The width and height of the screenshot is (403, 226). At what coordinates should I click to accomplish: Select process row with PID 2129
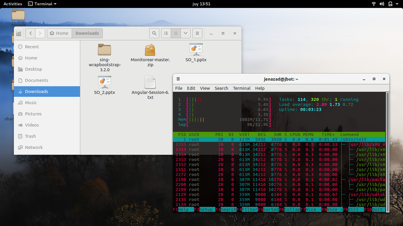click(x=279, y=195)
